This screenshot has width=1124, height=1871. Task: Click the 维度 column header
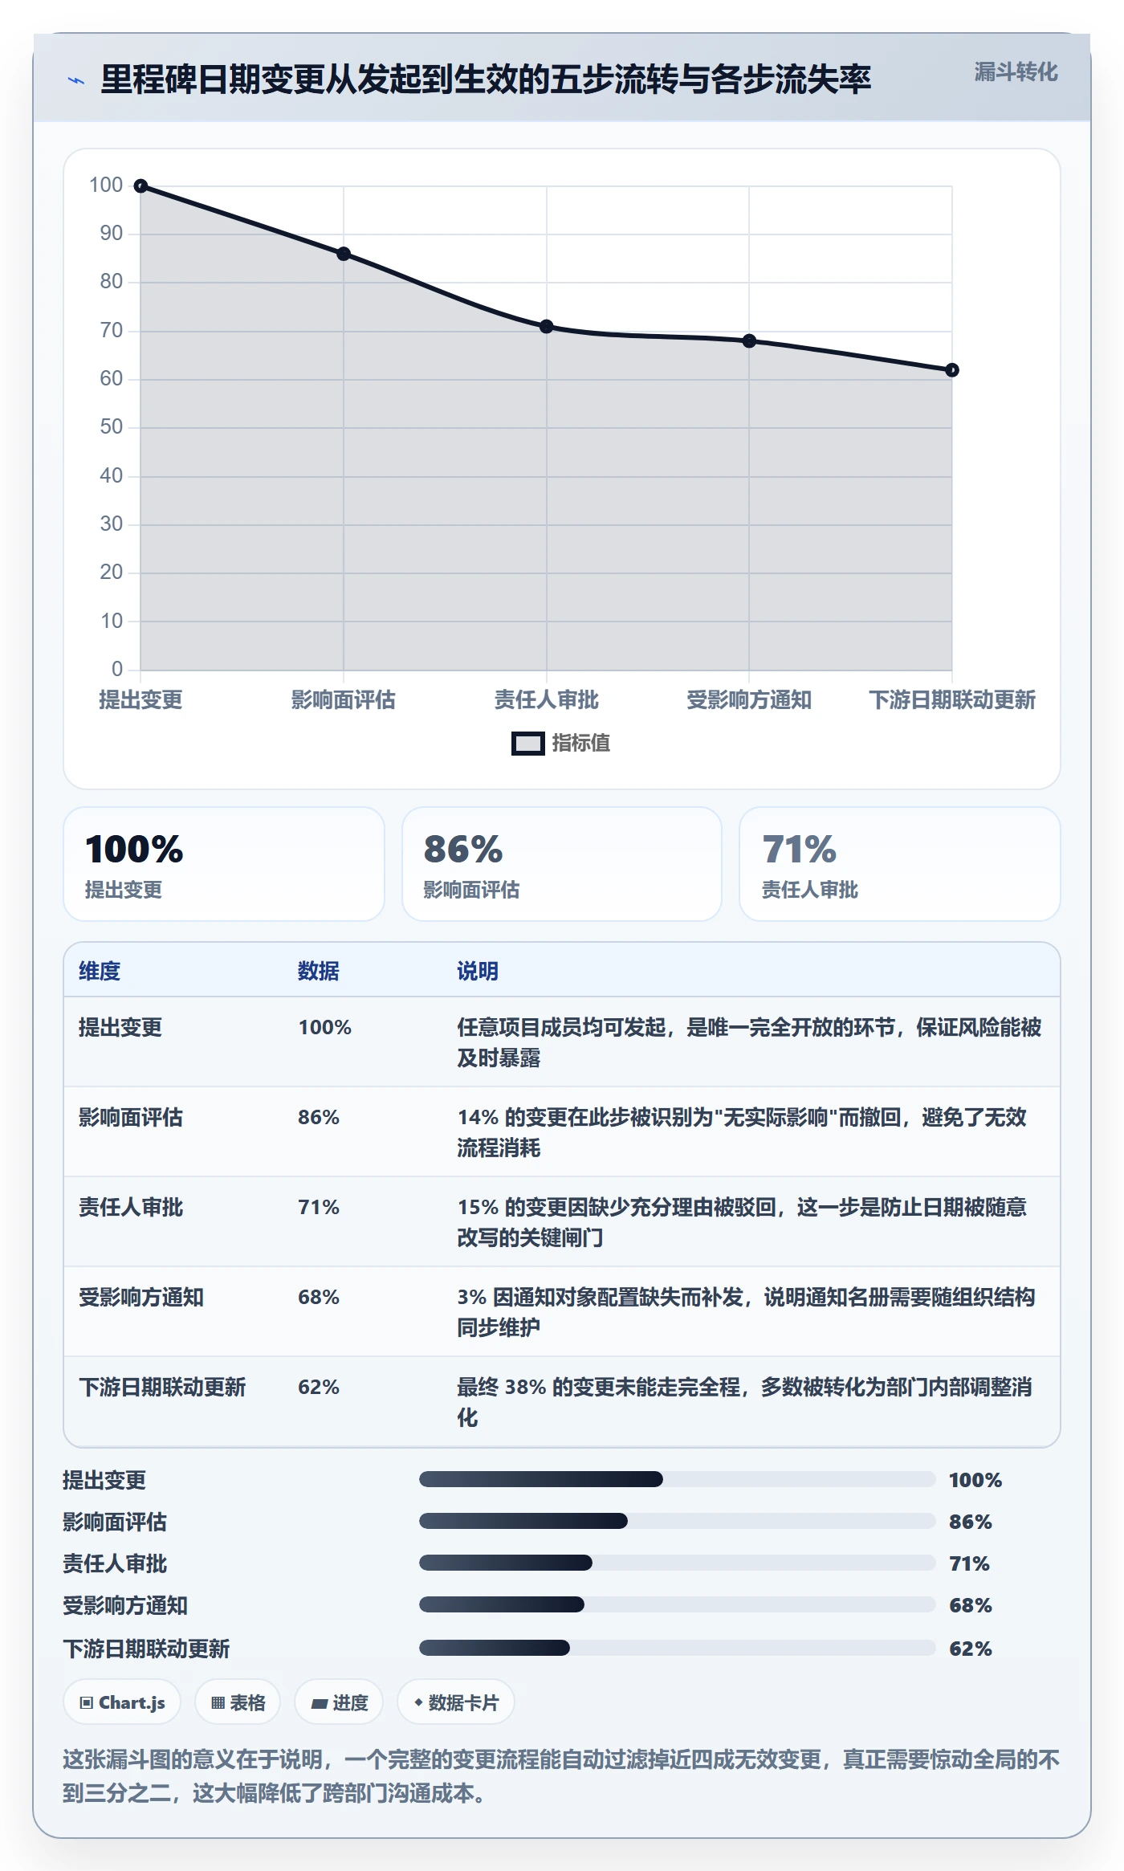coord(100,971)
